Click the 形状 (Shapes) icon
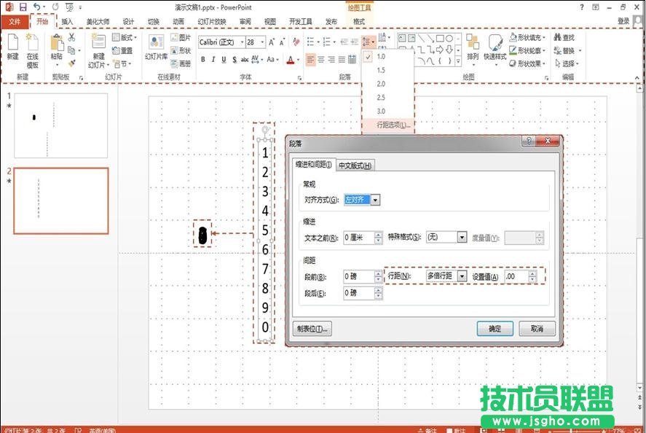The height and width of the screenshot is (433, 646). point(180,51)
